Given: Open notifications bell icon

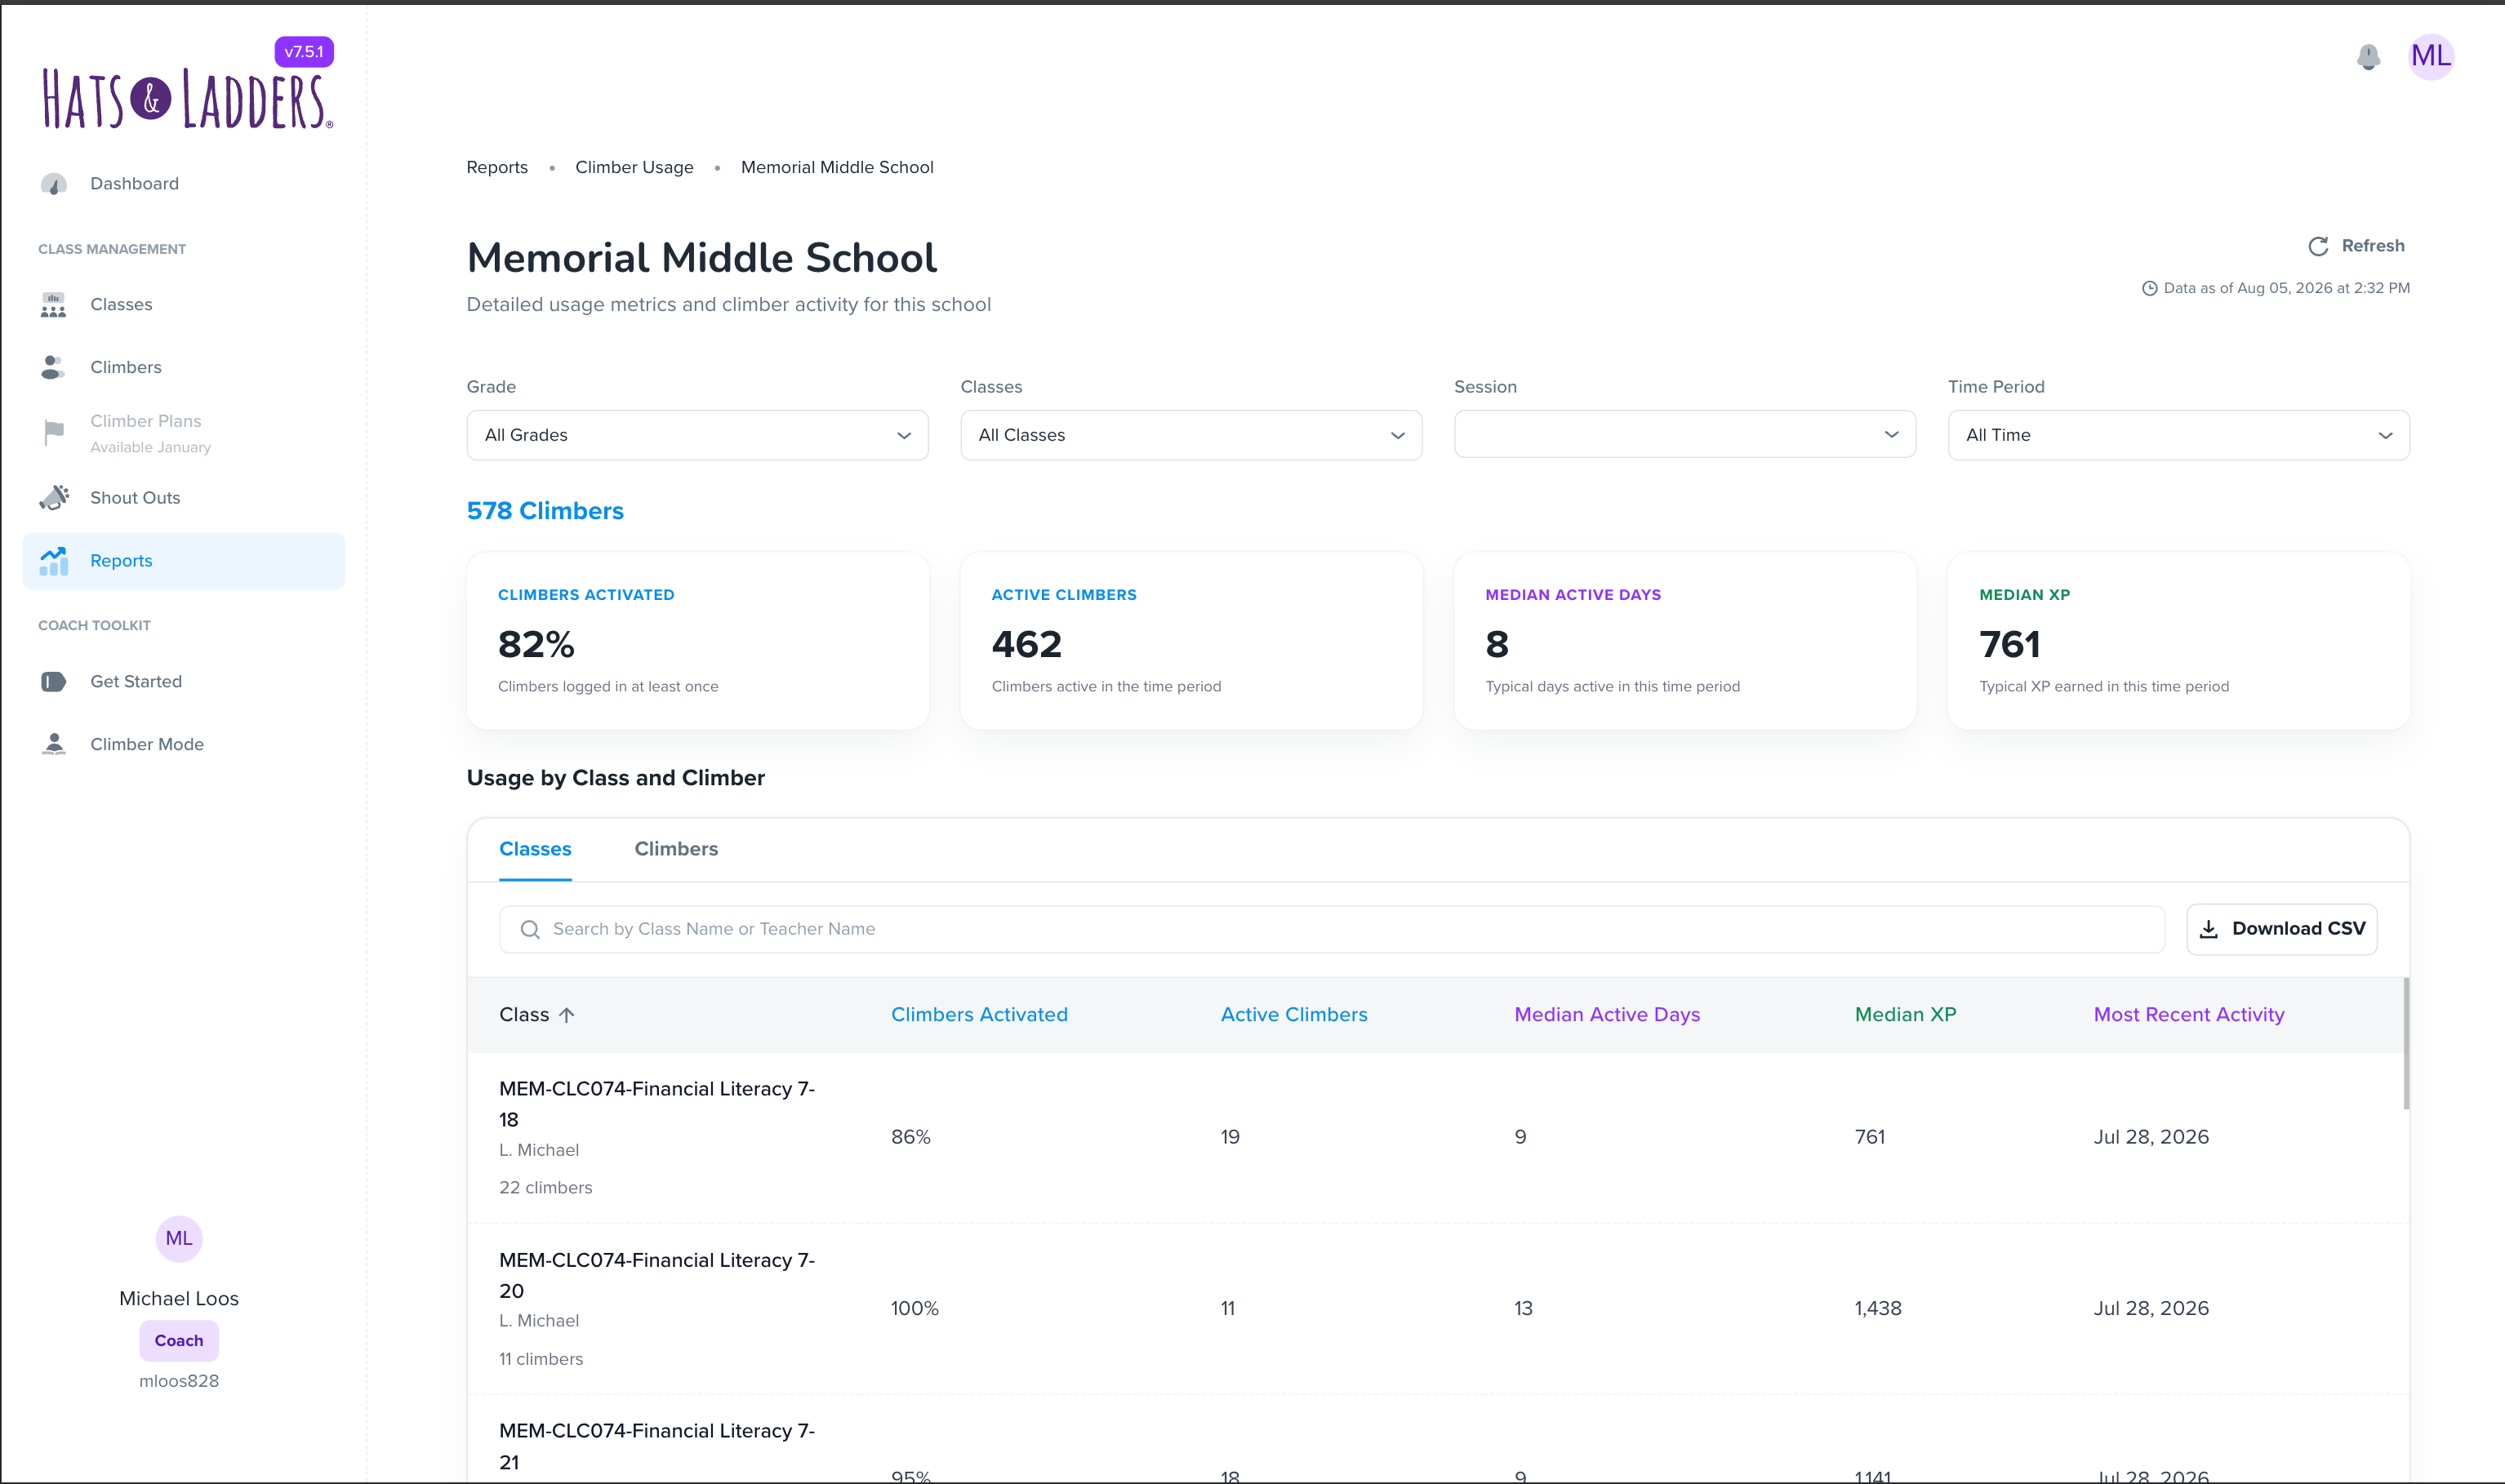Looking at the screenshot, I should [2368, 57].
